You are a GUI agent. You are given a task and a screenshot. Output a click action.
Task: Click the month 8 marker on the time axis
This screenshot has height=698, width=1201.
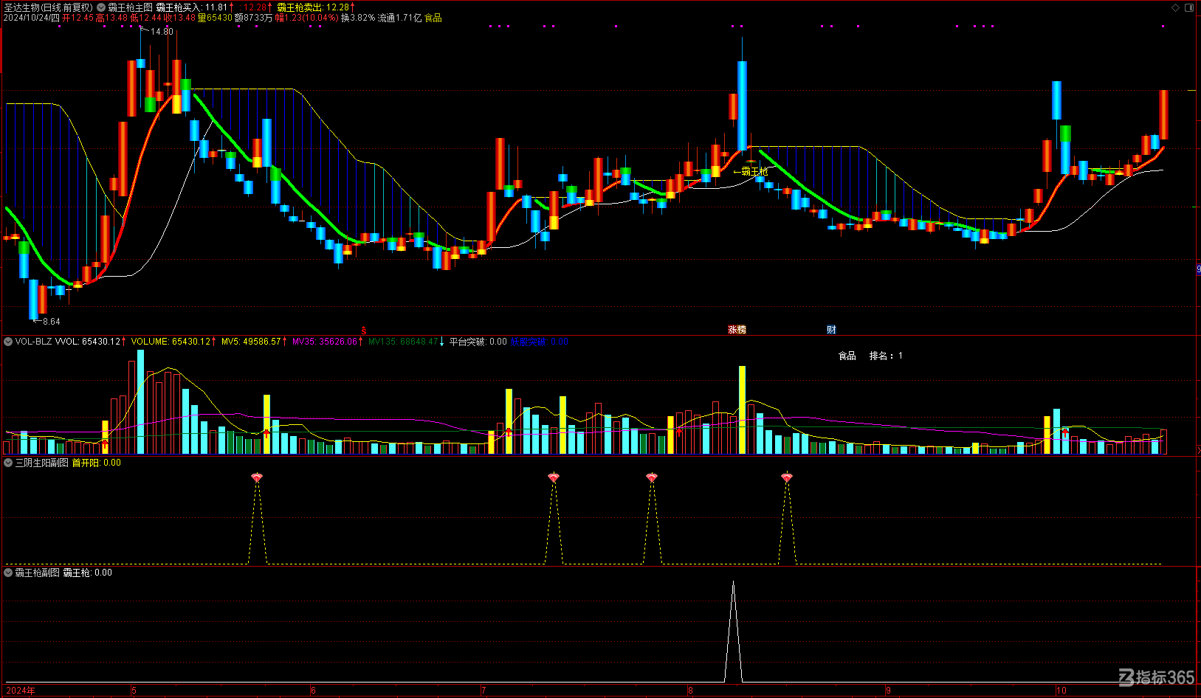pos(690,691)
